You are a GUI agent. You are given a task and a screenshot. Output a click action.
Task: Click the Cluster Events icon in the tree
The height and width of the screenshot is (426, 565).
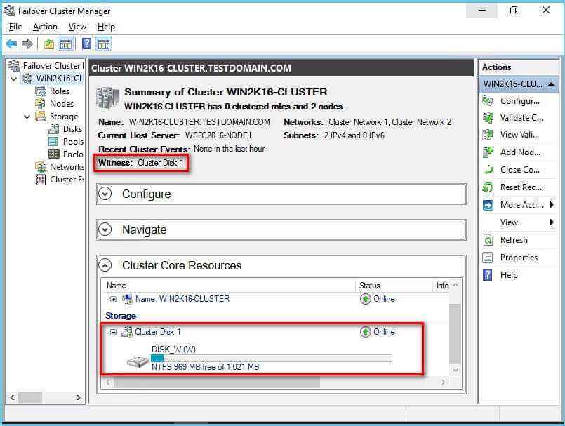[41, 180]
